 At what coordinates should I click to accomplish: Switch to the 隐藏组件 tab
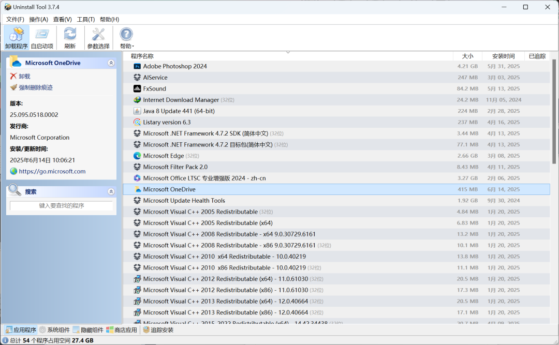(88, 330)
